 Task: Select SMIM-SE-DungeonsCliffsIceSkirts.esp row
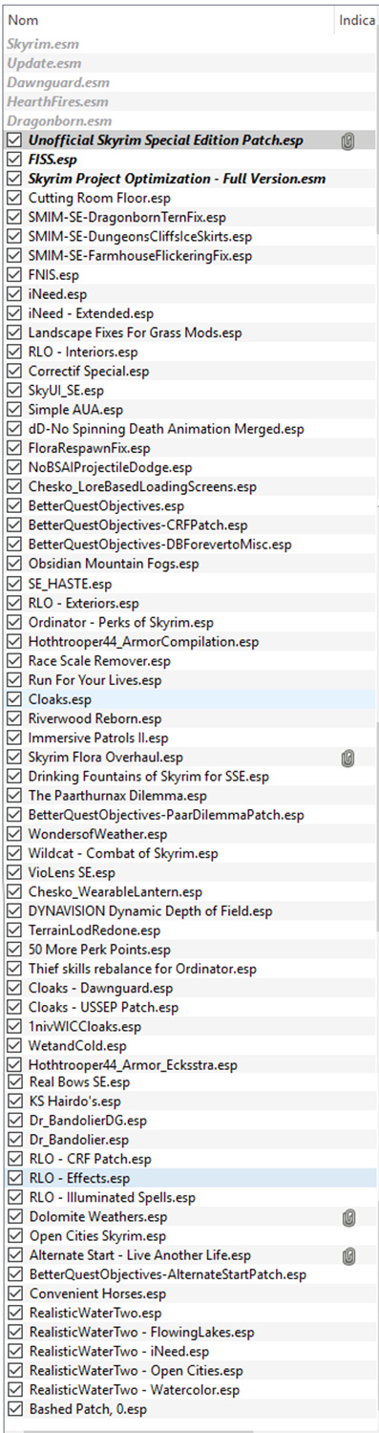tap(140, 236)
